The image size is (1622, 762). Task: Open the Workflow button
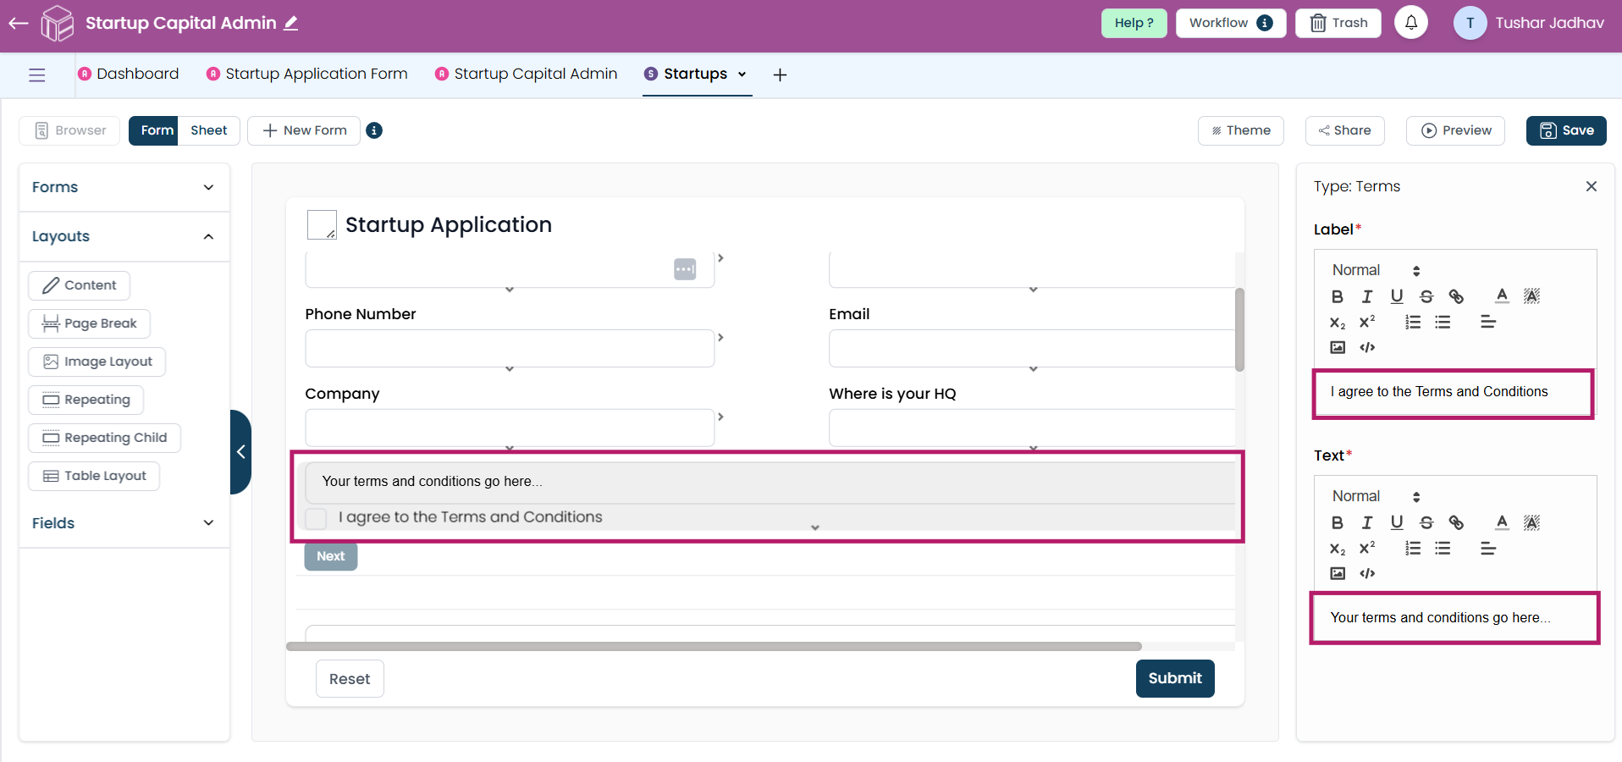pyautogui.click(x=1231, y=23)
